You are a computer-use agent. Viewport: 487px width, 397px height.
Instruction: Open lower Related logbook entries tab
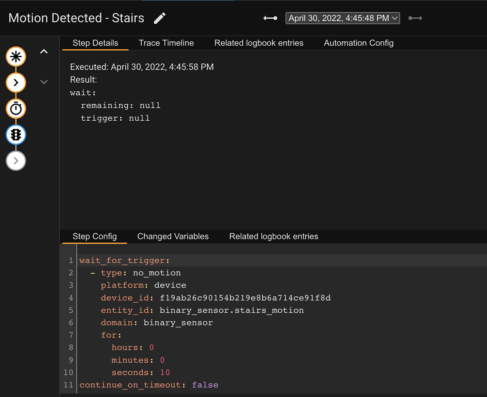pos(274,236)
